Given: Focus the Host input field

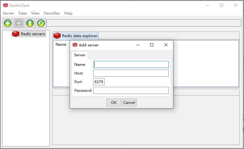Looking at the screenshot, I should click(131, 73).
